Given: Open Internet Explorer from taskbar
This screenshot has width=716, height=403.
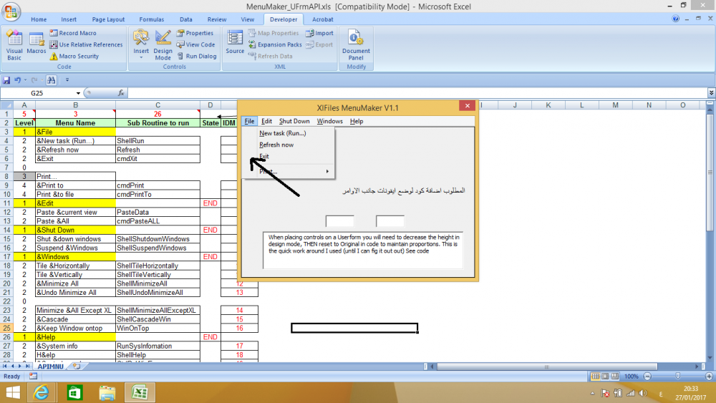Looking at the screenshot, I should click(x=41, y=392).
